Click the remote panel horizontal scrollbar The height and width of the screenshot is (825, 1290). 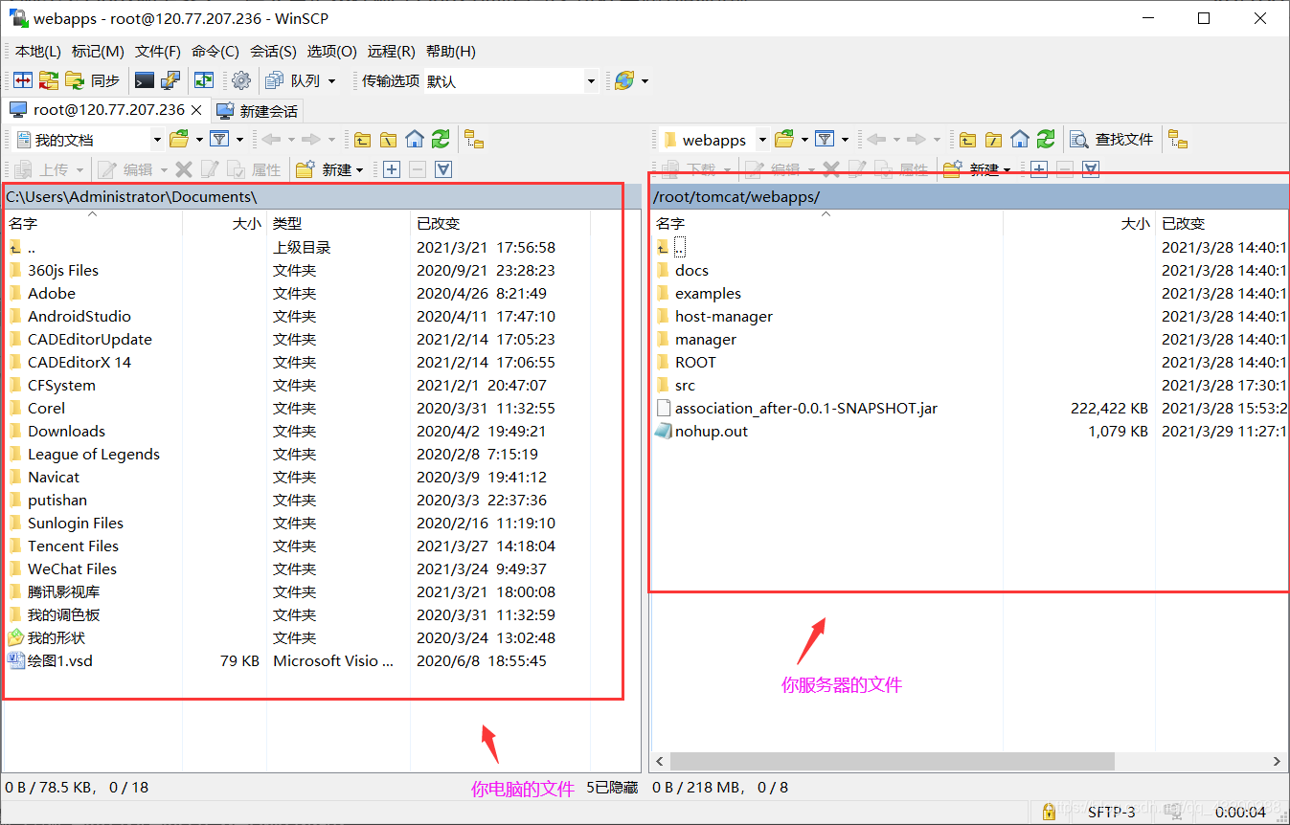coord(892,761)
